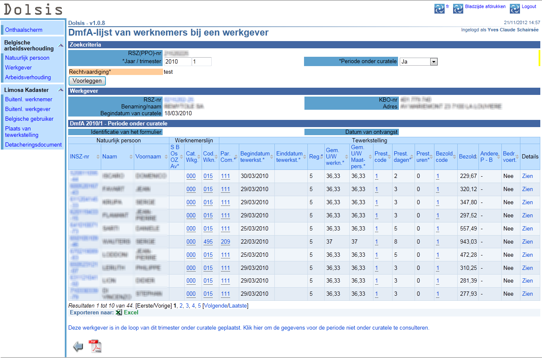
Task: Go to results page 3
Action: tap(187, 306)
